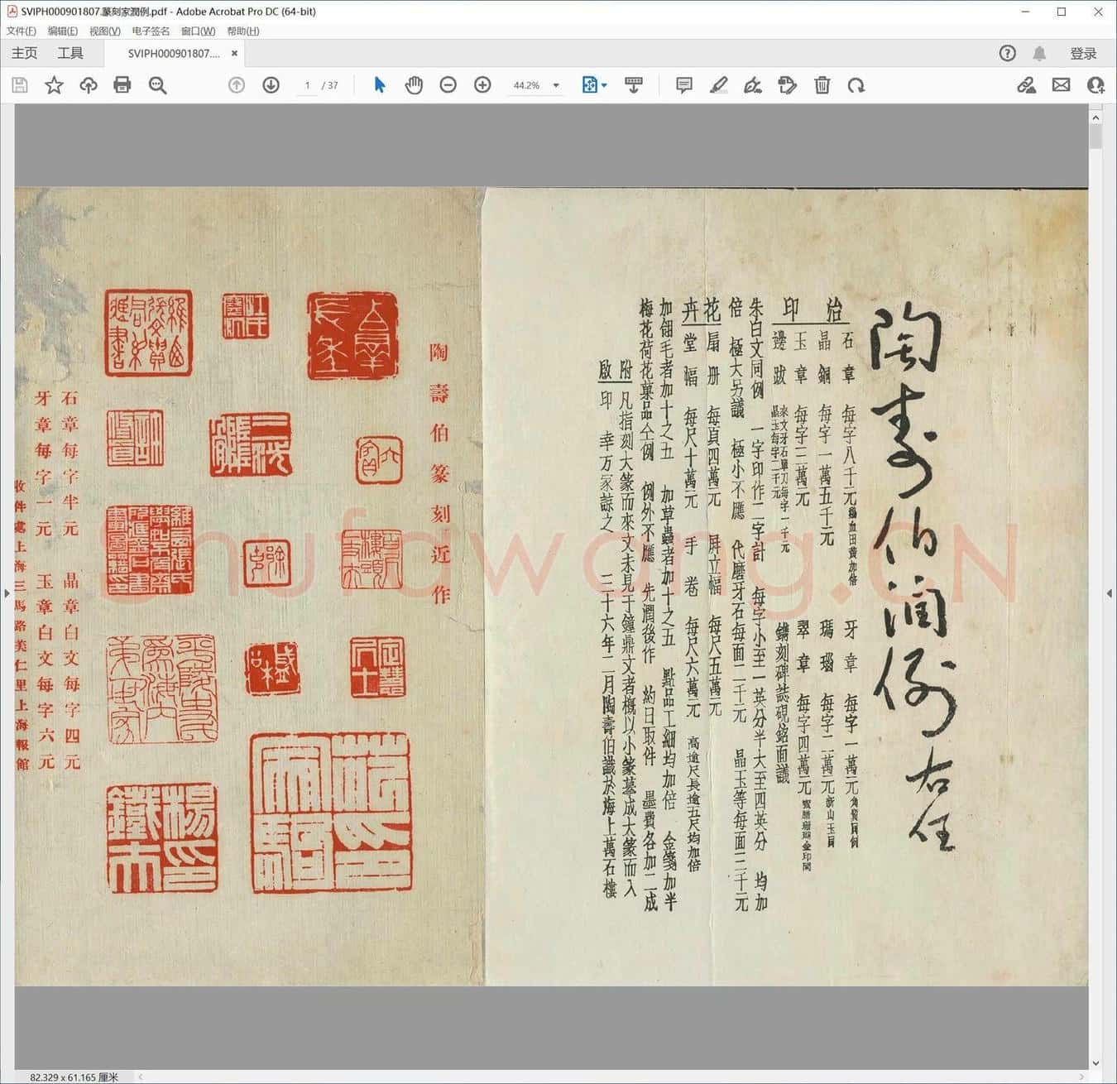Open the sign document pen tool
The image size is (1117, 1084).
pyautogui.click(x=753, y=85)
